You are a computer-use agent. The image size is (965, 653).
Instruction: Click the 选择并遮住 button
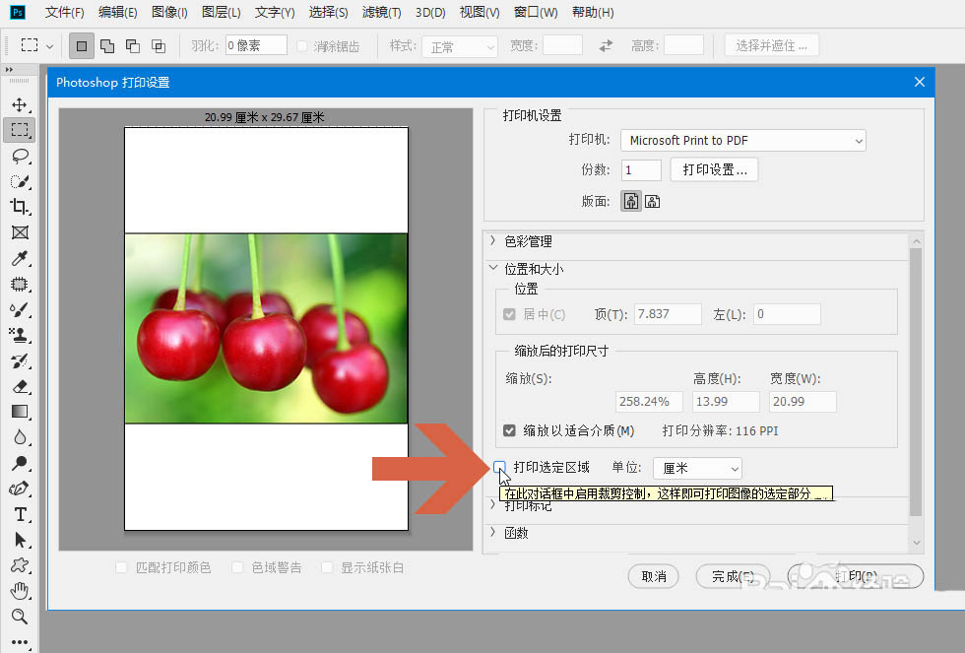[771, 45]
